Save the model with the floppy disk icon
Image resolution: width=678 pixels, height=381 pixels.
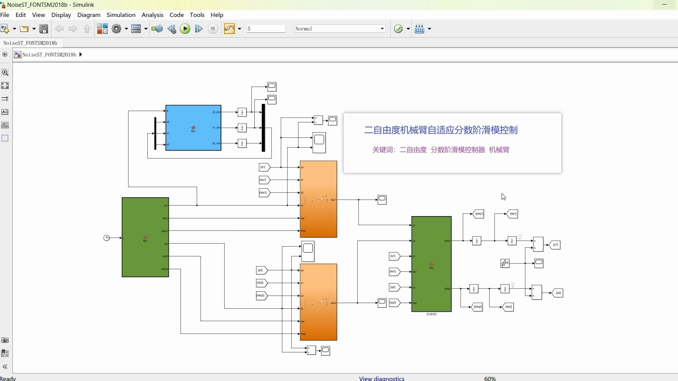tap(44, 29)
